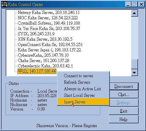Select Chaba Server, 161.200.137.28

tap(44, 61)
